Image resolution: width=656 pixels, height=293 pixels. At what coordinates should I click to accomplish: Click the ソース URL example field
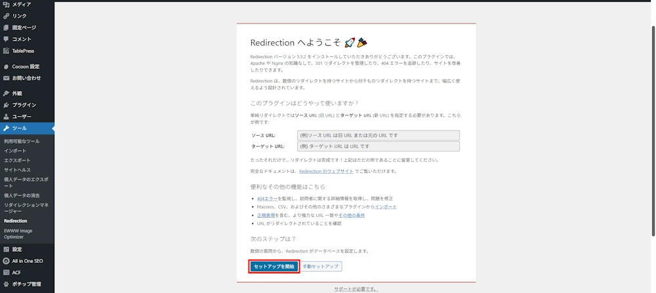point(379,136)
